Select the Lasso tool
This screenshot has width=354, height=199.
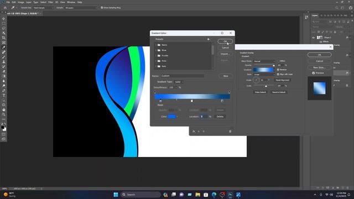[4, 28]
